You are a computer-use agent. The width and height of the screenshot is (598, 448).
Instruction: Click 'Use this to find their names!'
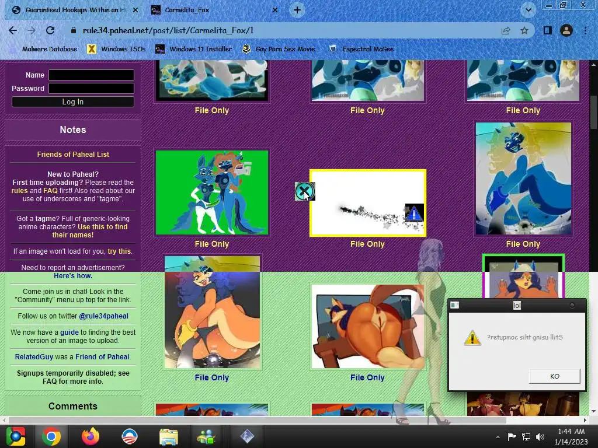[90, 231]
